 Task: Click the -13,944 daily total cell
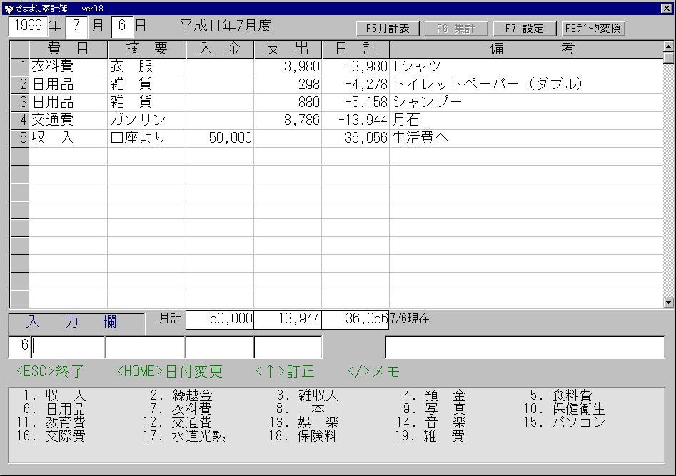coord(355,121)
